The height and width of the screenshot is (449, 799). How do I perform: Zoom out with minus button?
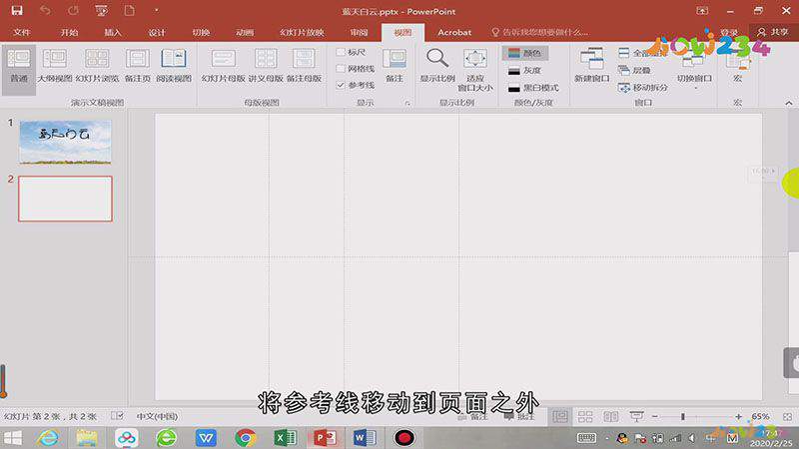pyautogui.click(x=655, y=417)
